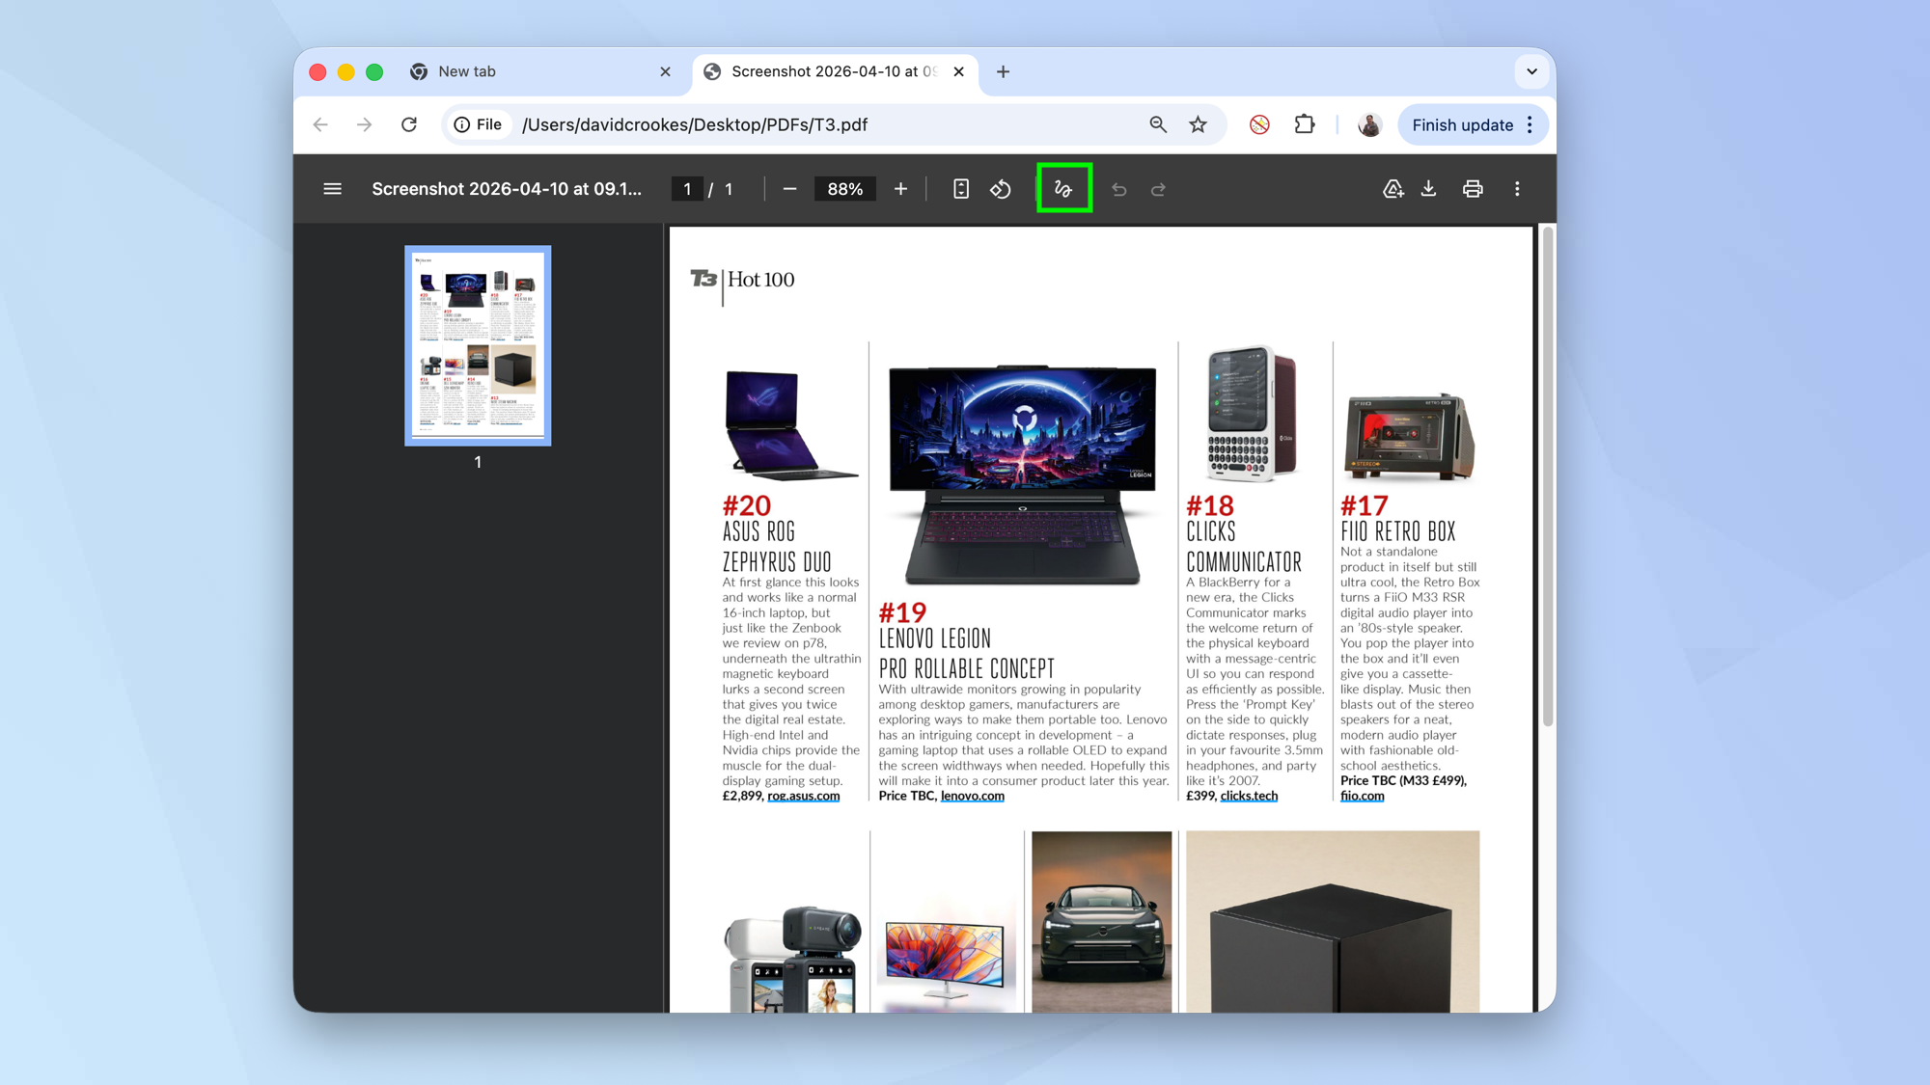Click the fit-to-page icon
This screenshot has height=1085, width=1930.
tap(960, 188)
